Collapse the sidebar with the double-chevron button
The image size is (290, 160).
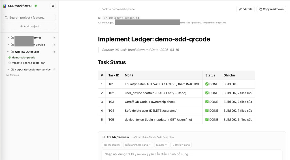click(53, 6)
